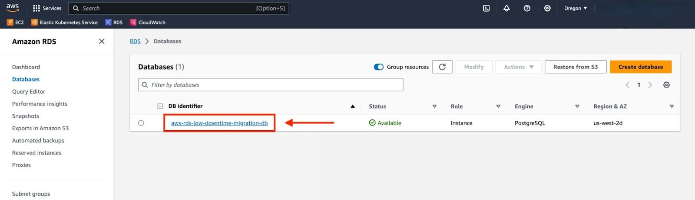The height and width of the screenshot is (200, 695).
Task: Refresh the databases list
Action: coord(442,67)
